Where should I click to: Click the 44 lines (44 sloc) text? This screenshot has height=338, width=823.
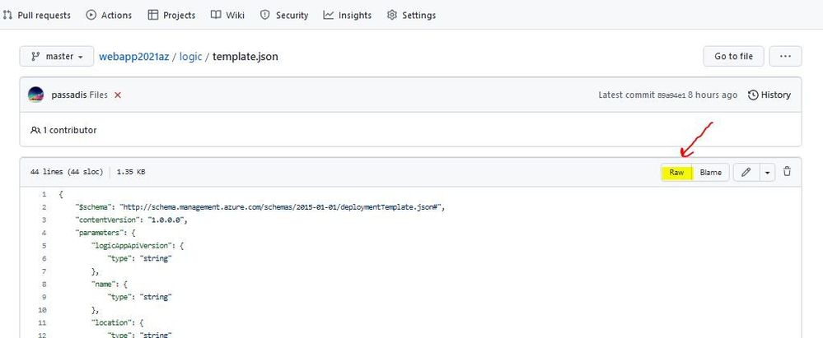pos(68,172)
